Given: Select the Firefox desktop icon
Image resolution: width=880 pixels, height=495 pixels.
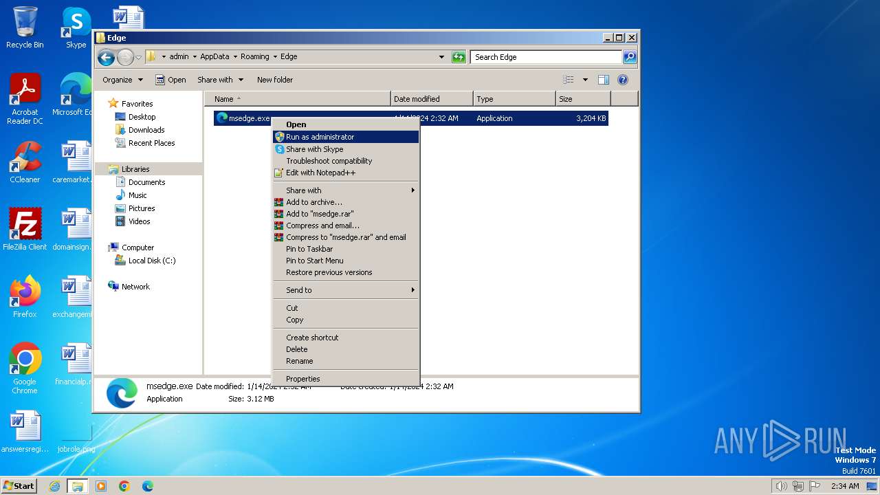Looking at the screenshot, I should tap(25, 297).
